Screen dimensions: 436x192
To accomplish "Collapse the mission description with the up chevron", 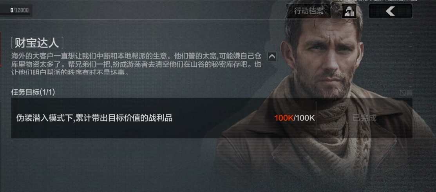I will pos(272,56).
